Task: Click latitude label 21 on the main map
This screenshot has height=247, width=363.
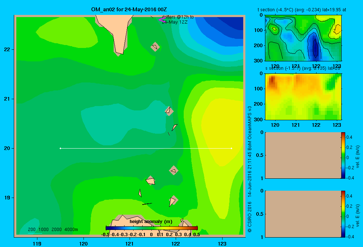Action: [7, 99]
